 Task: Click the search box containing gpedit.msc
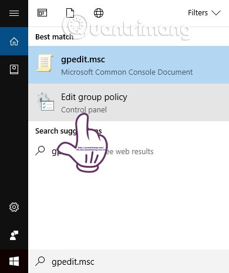(x=129, y=261)
